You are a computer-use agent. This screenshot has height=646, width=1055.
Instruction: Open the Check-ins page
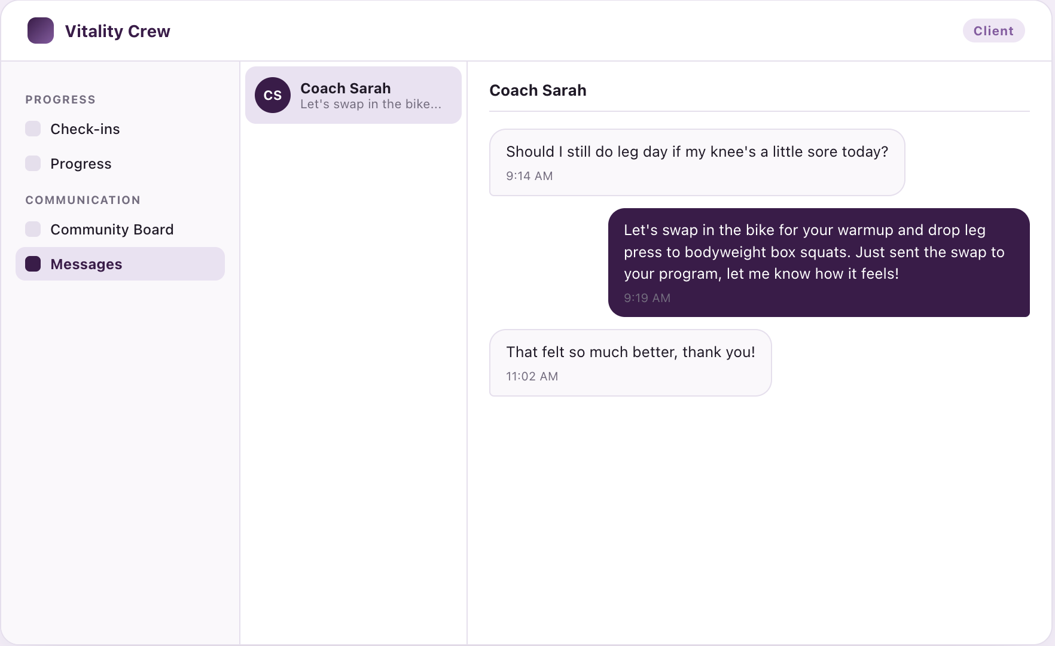[120, 129]
